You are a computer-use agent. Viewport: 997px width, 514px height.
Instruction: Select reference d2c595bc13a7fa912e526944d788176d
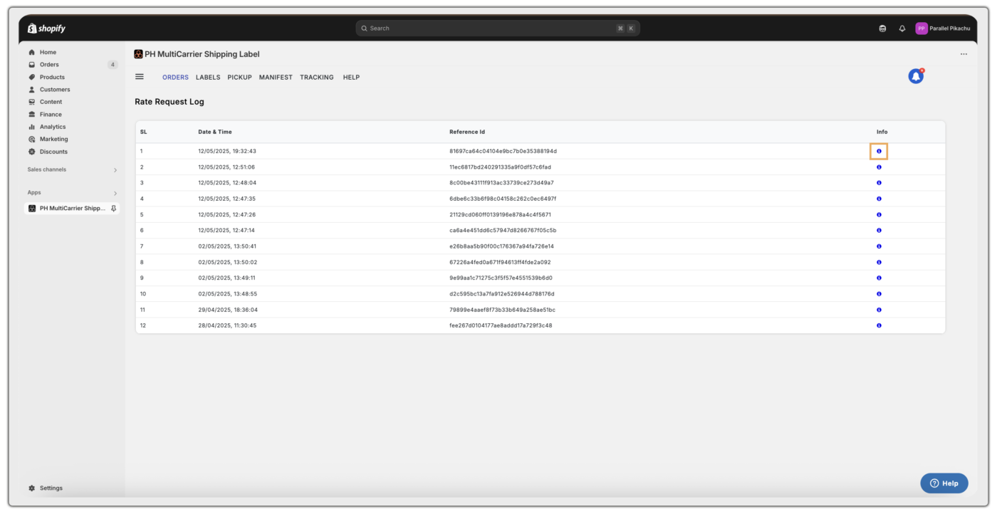click(x=502, y=293)
